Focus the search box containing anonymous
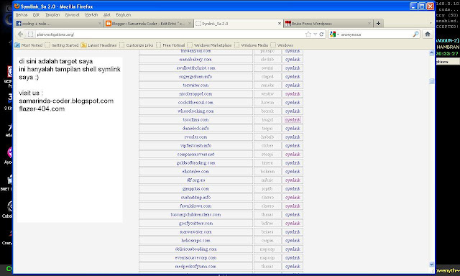 (x=376, y=34)
